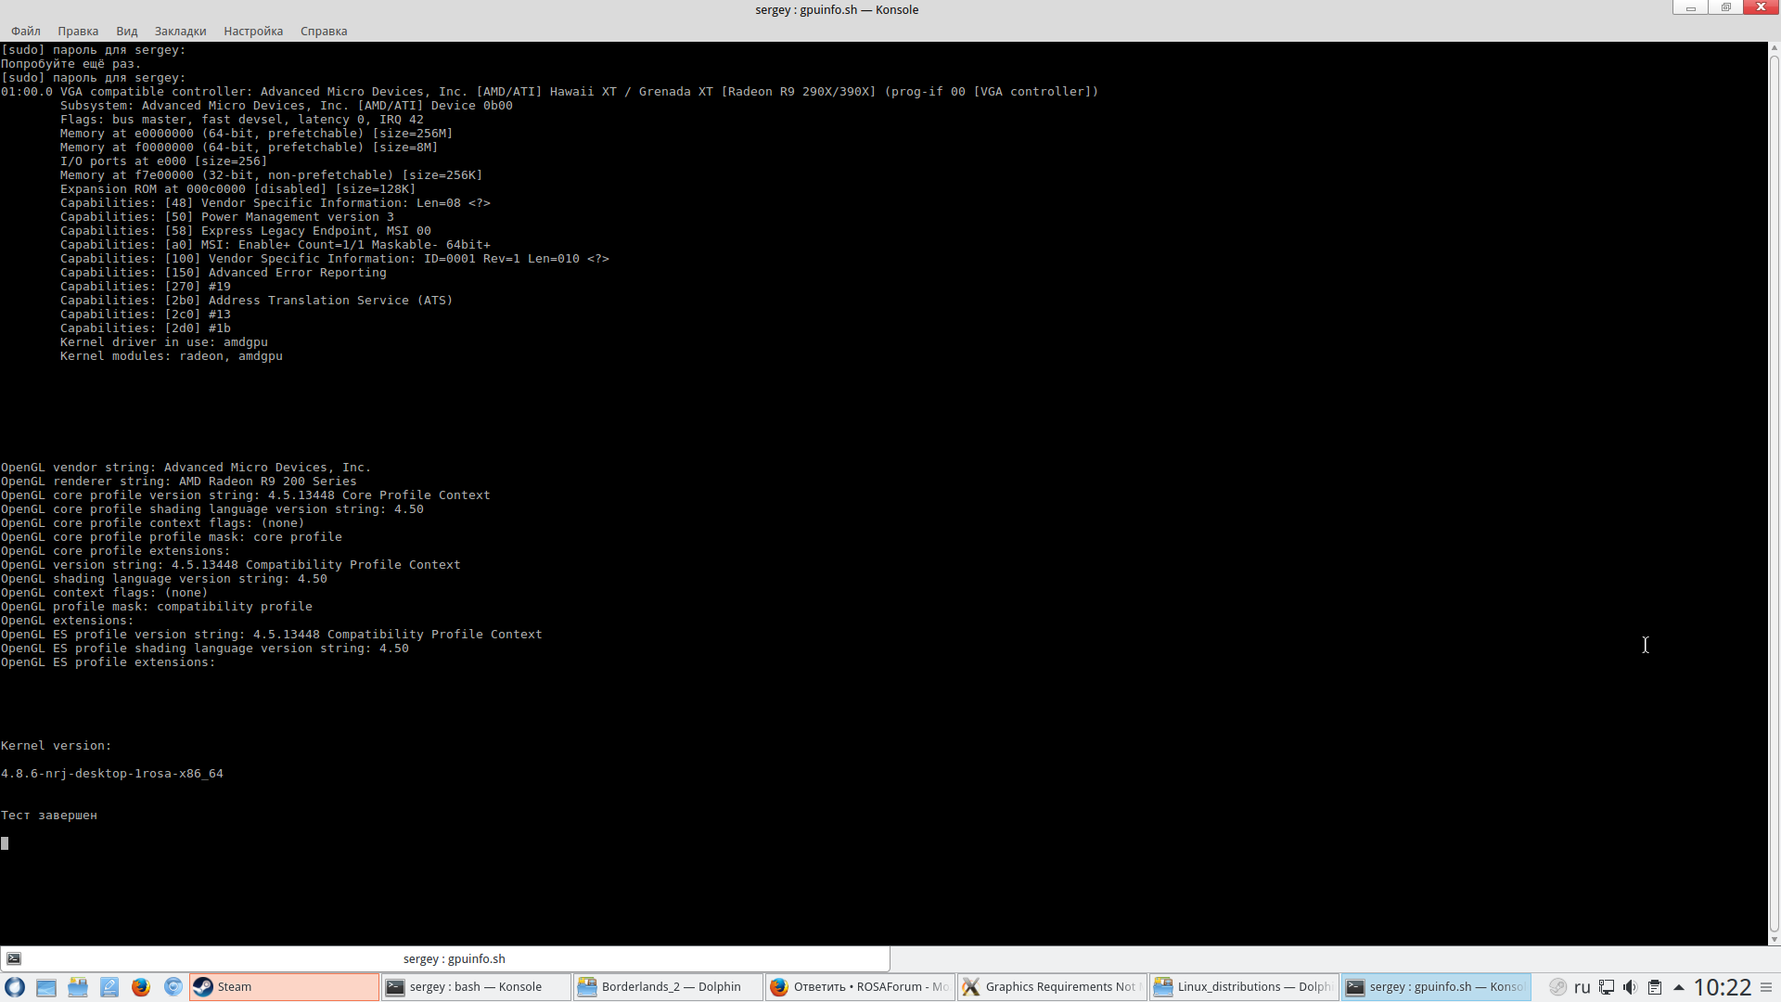Open the clipboard tray icon
The height and width of the screenshot is (1002, 1781).
tap(1654, 987)
